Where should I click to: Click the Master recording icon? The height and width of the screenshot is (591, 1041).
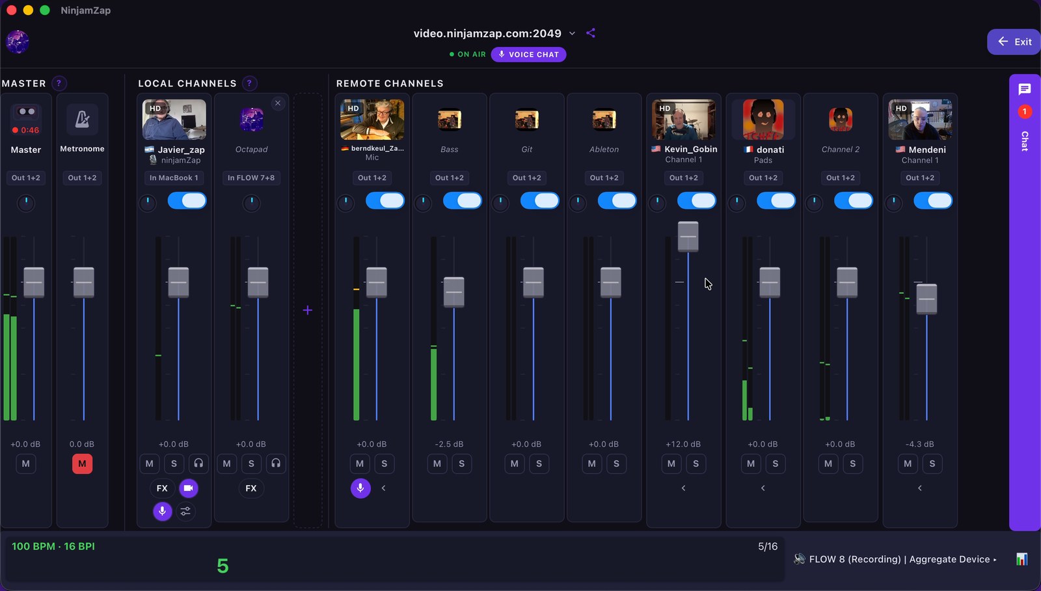(26, 120)
